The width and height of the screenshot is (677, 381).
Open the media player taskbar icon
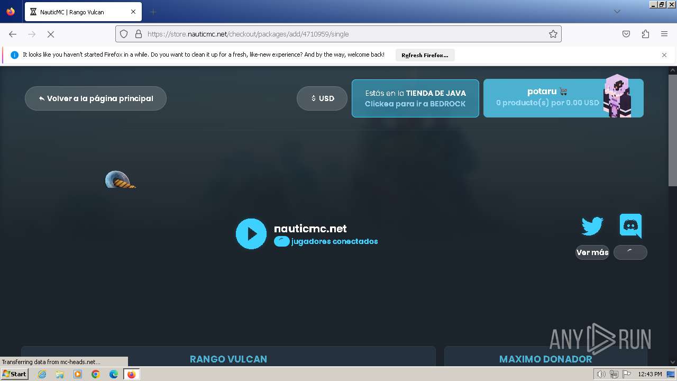(78, 374)
